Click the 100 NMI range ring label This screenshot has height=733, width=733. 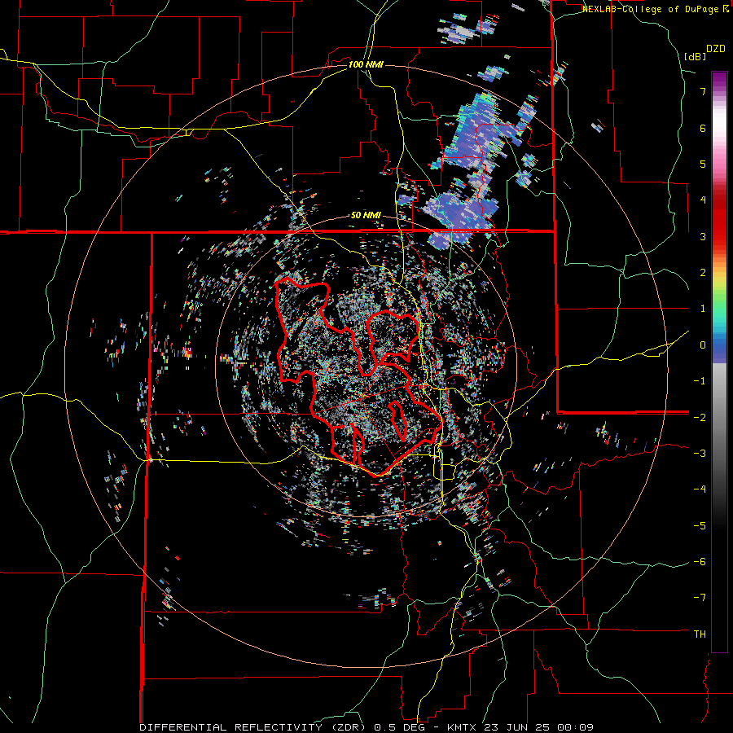366,64
